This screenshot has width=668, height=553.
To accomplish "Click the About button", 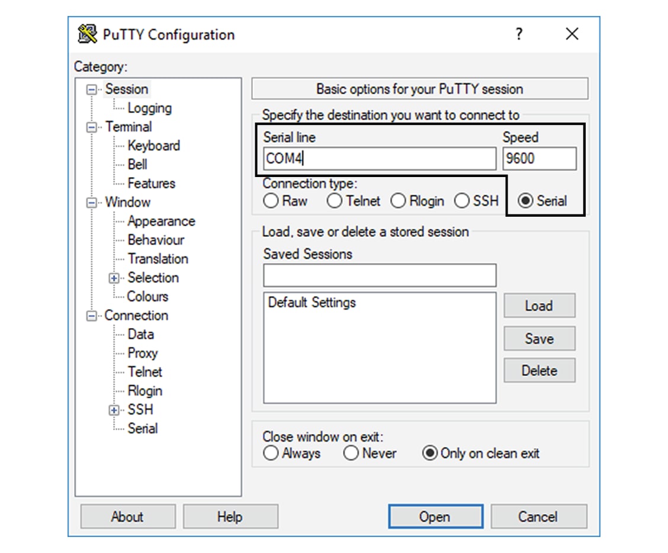I will tap(128, 516).
